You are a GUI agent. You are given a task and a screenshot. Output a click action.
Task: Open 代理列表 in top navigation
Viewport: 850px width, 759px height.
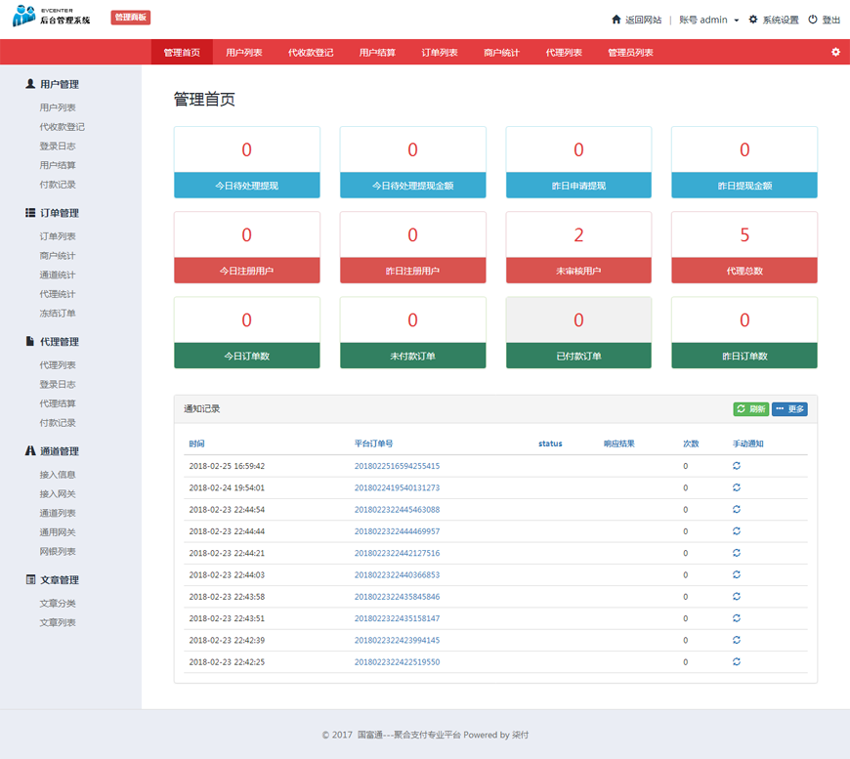click(x=564, y=52)
